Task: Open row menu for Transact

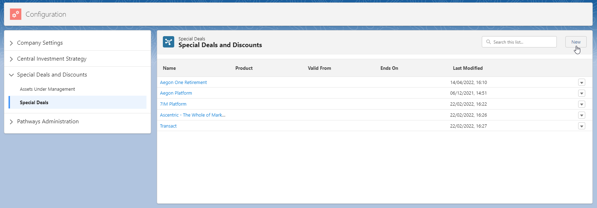Action: [x=582, y=126]
